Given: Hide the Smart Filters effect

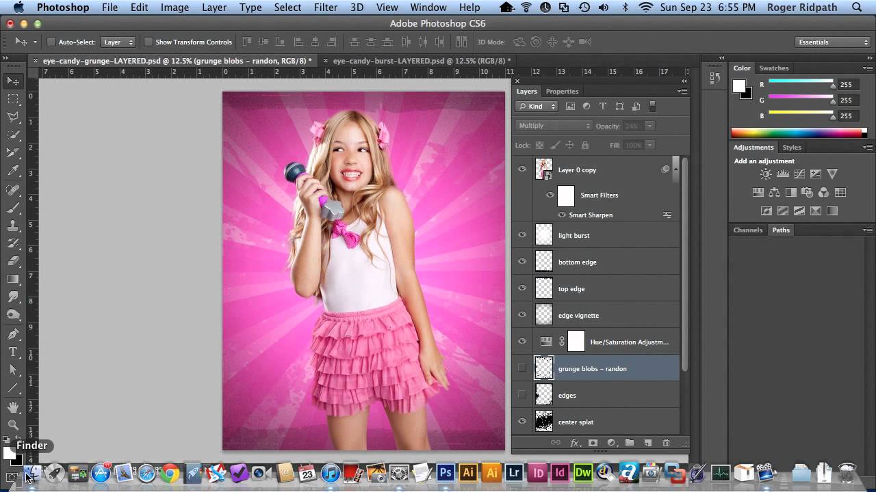Looking at the screenshot, I should 550,195.
